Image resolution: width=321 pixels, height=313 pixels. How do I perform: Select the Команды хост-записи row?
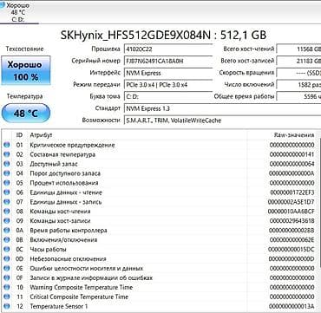click(x=159, y=221)
